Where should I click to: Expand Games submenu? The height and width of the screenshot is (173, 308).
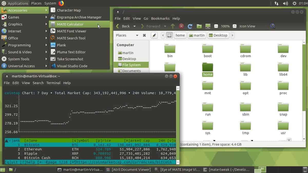point(24,17)
